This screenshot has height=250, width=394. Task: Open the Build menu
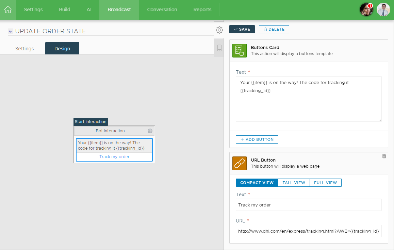[x=65, y=10]
